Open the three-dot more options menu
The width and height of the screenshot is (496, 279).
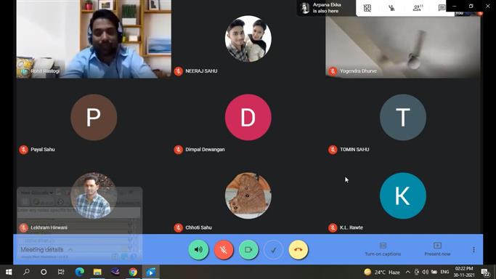pyautogui.click(x=473, y=250)
